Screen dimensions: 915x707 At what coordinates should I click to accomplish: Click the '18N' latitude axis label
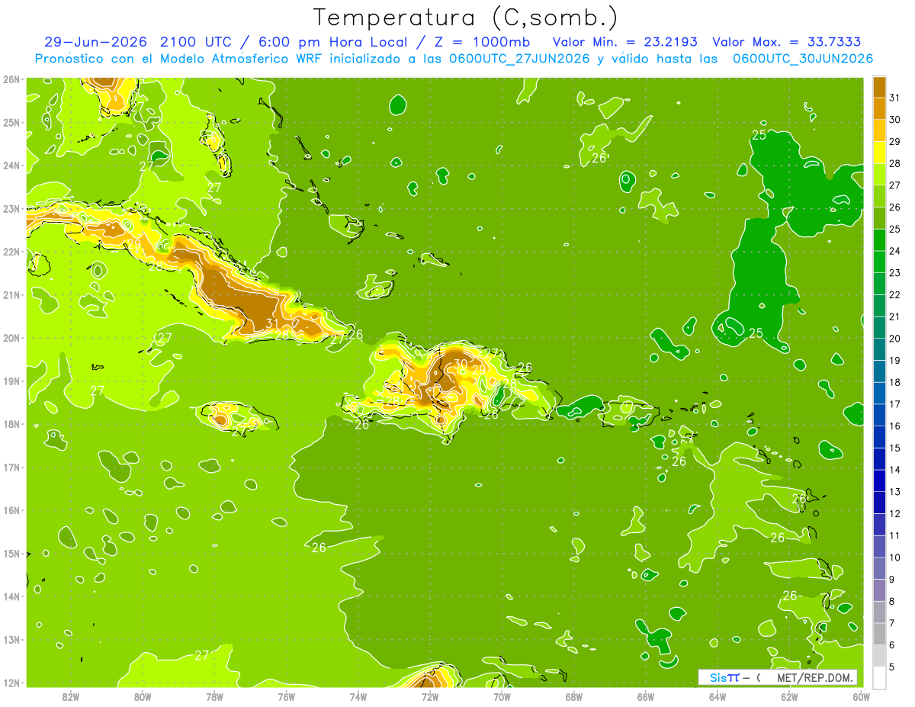point(12,424)
